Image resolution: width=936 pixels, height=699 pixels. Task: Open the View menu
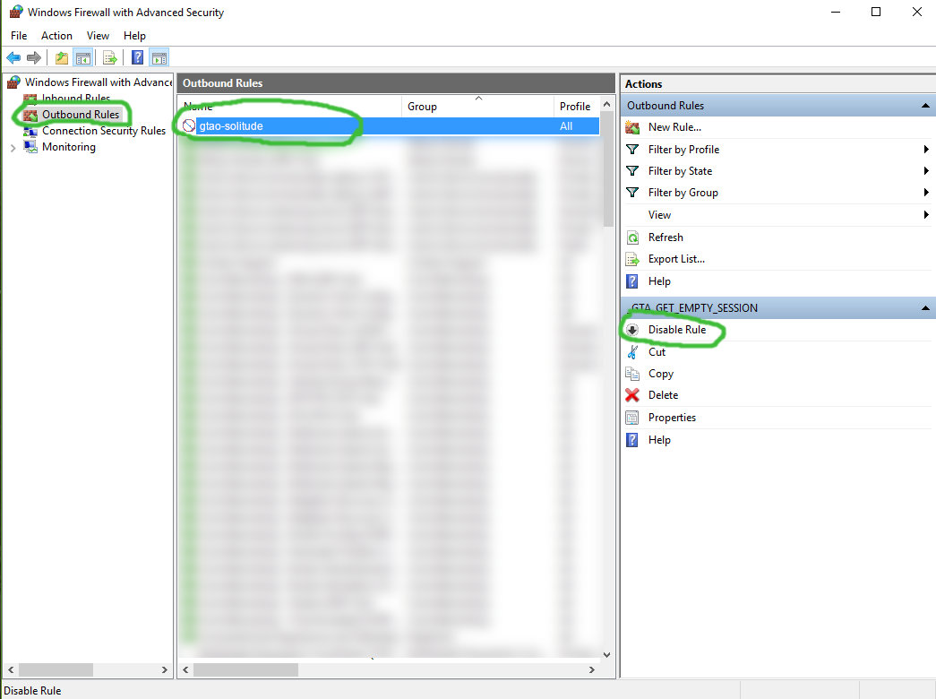[98, 36]
